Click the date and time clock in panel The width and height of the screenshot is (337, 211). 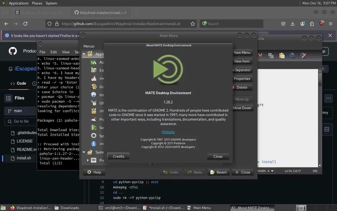tap(319, 3)
